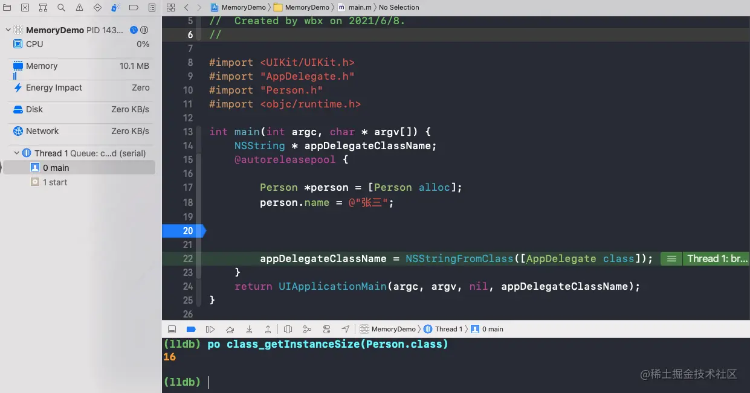Viewport: 750px width, 393px height.
Task: Click Simulate Location arrow icon
Action: [x=345, y=329]
